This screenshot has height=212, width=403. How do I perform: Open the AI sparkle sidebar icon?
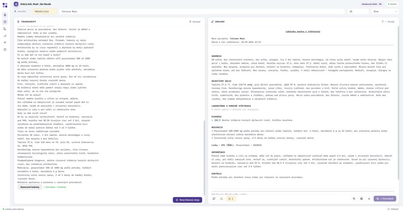pyautogui.click(x=5, y=42)
